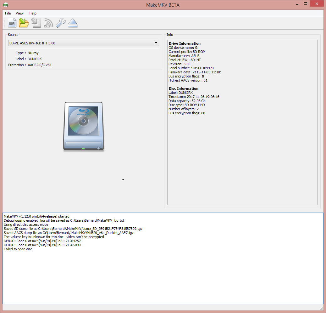Screen dimensions: 326x313
Task: Click 'Debug logging enabled' log line
Action: pyautogui.click(x=64, y=220)
